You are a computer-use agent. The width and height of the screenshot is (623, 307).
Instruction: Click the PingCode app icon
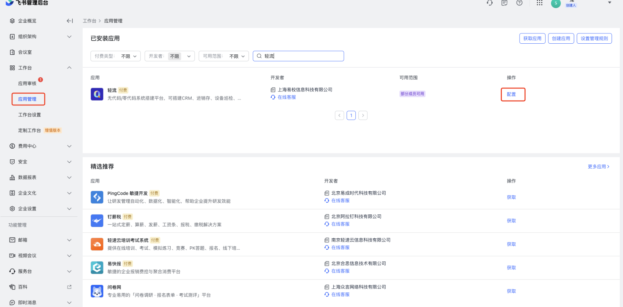pos(97,197)
